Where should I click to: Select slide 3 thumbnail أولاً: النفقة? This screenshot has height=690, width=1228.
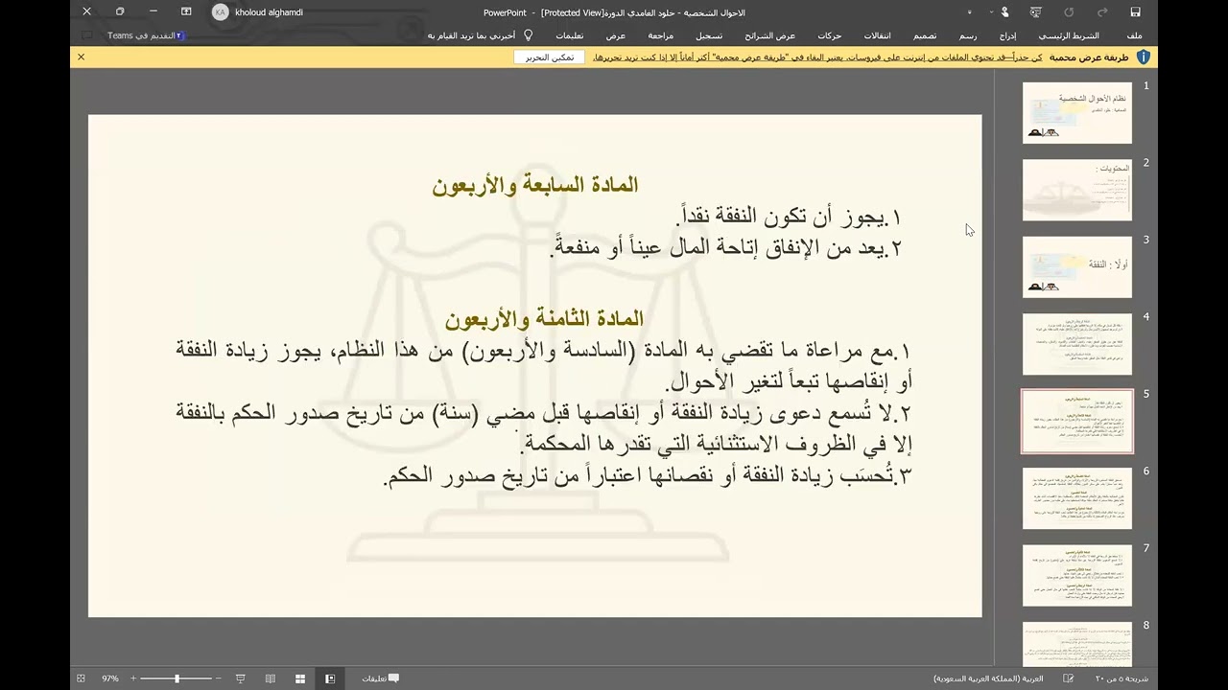1076,267
